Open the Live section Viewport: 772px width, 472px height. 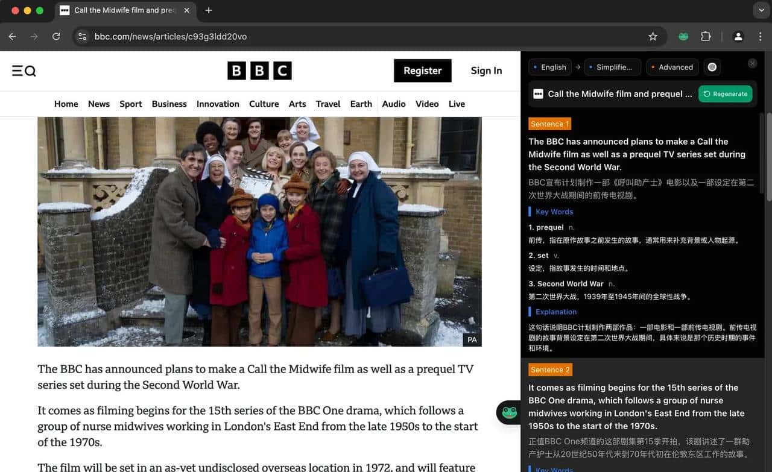457,104
